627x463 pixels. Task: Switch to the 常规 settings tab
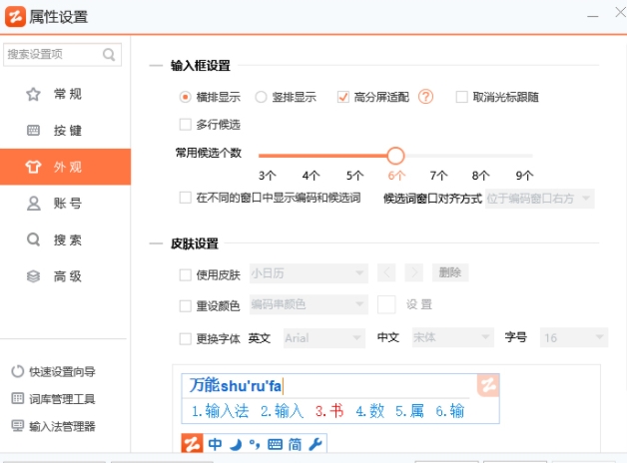click(66, 94)
